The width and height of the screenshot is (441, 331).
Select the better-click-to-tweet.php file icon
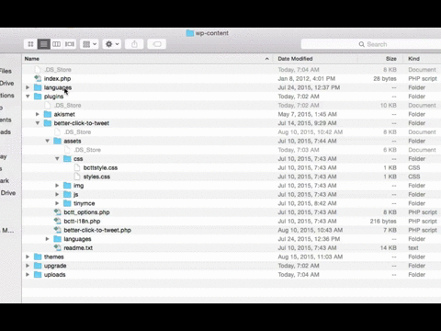pyautogui.click(x=57, y=230)
